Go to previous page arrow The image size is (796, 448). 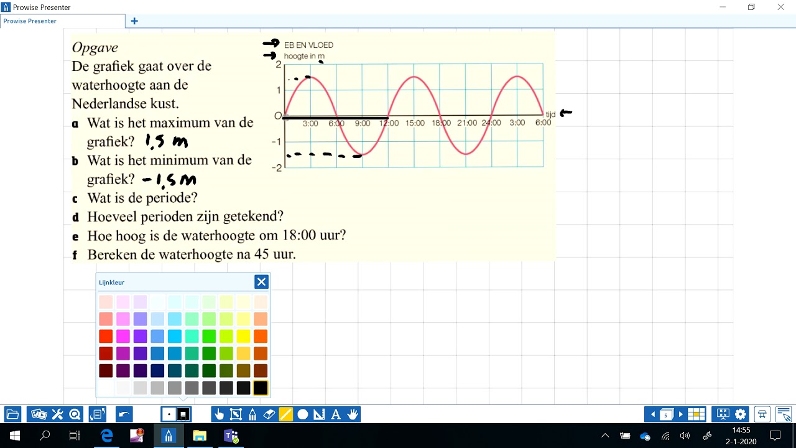click(652, 414)
